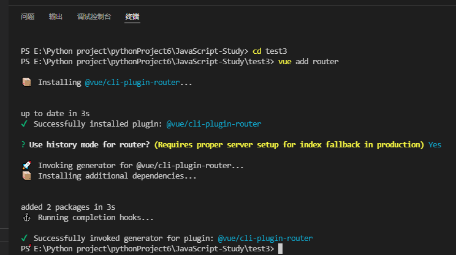Open the 输出 (Output) tab
Viewport: 456px width, 255px height.
coord(56,17)
